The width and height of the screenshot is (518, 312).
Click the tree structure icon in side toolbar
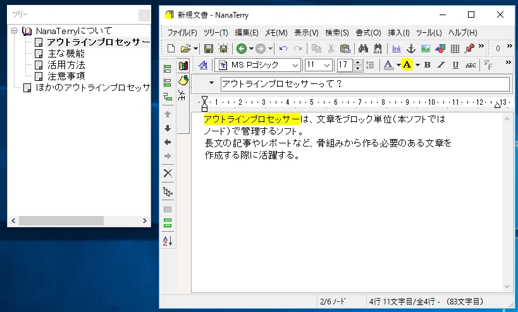point(168,191)
